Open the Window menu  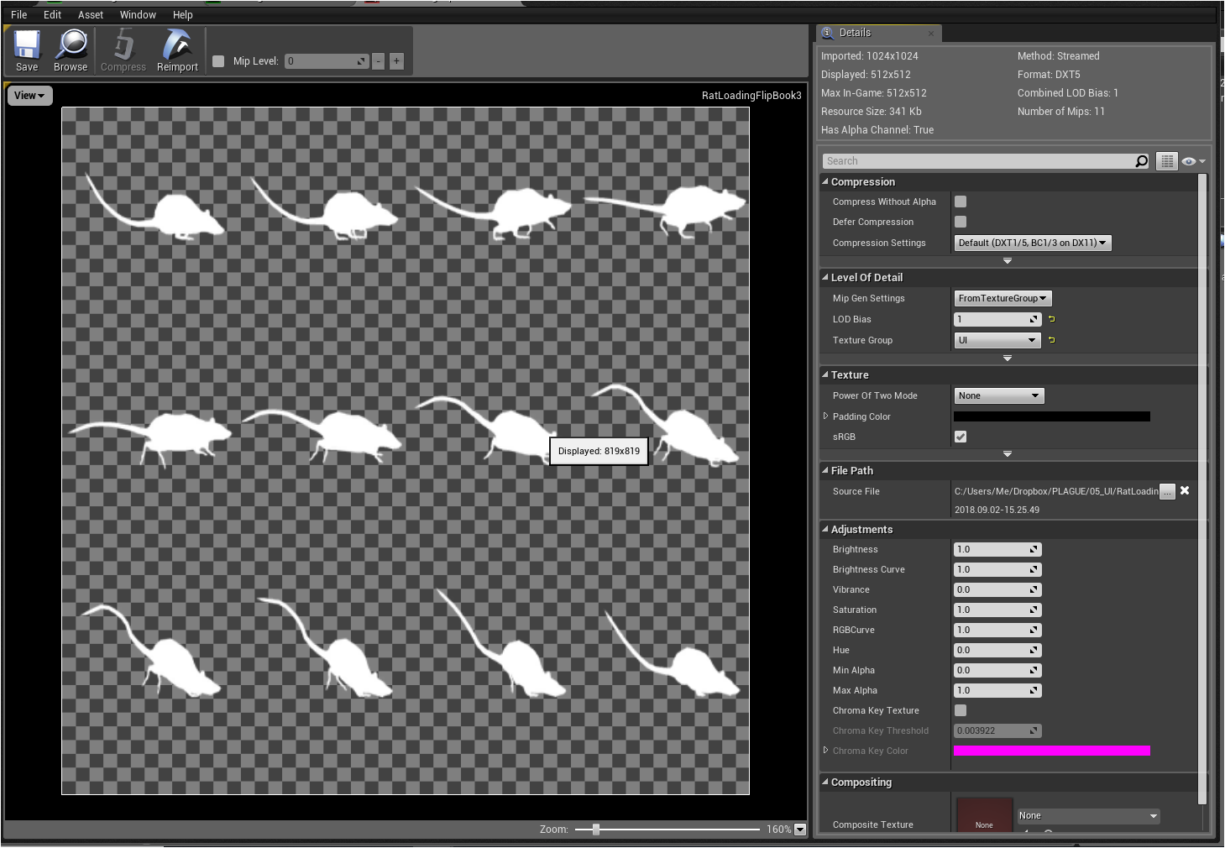click(138, 14)
